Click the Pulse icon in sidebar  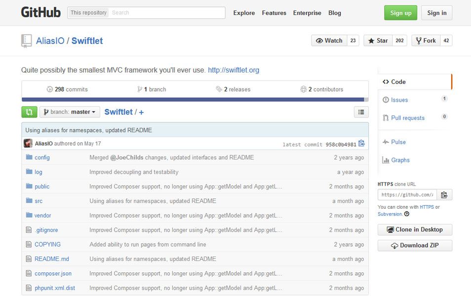tap(386, 142)
